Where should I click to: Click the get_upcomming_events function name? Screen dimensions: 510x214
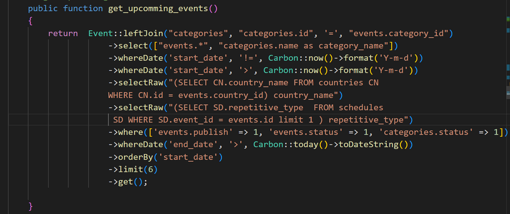158,9
